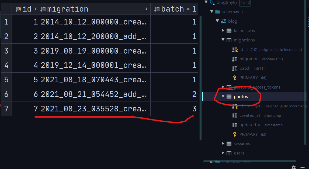Select row number 7 in grid
The width and height of the screenshot is (309, 169).
point(6,109)
